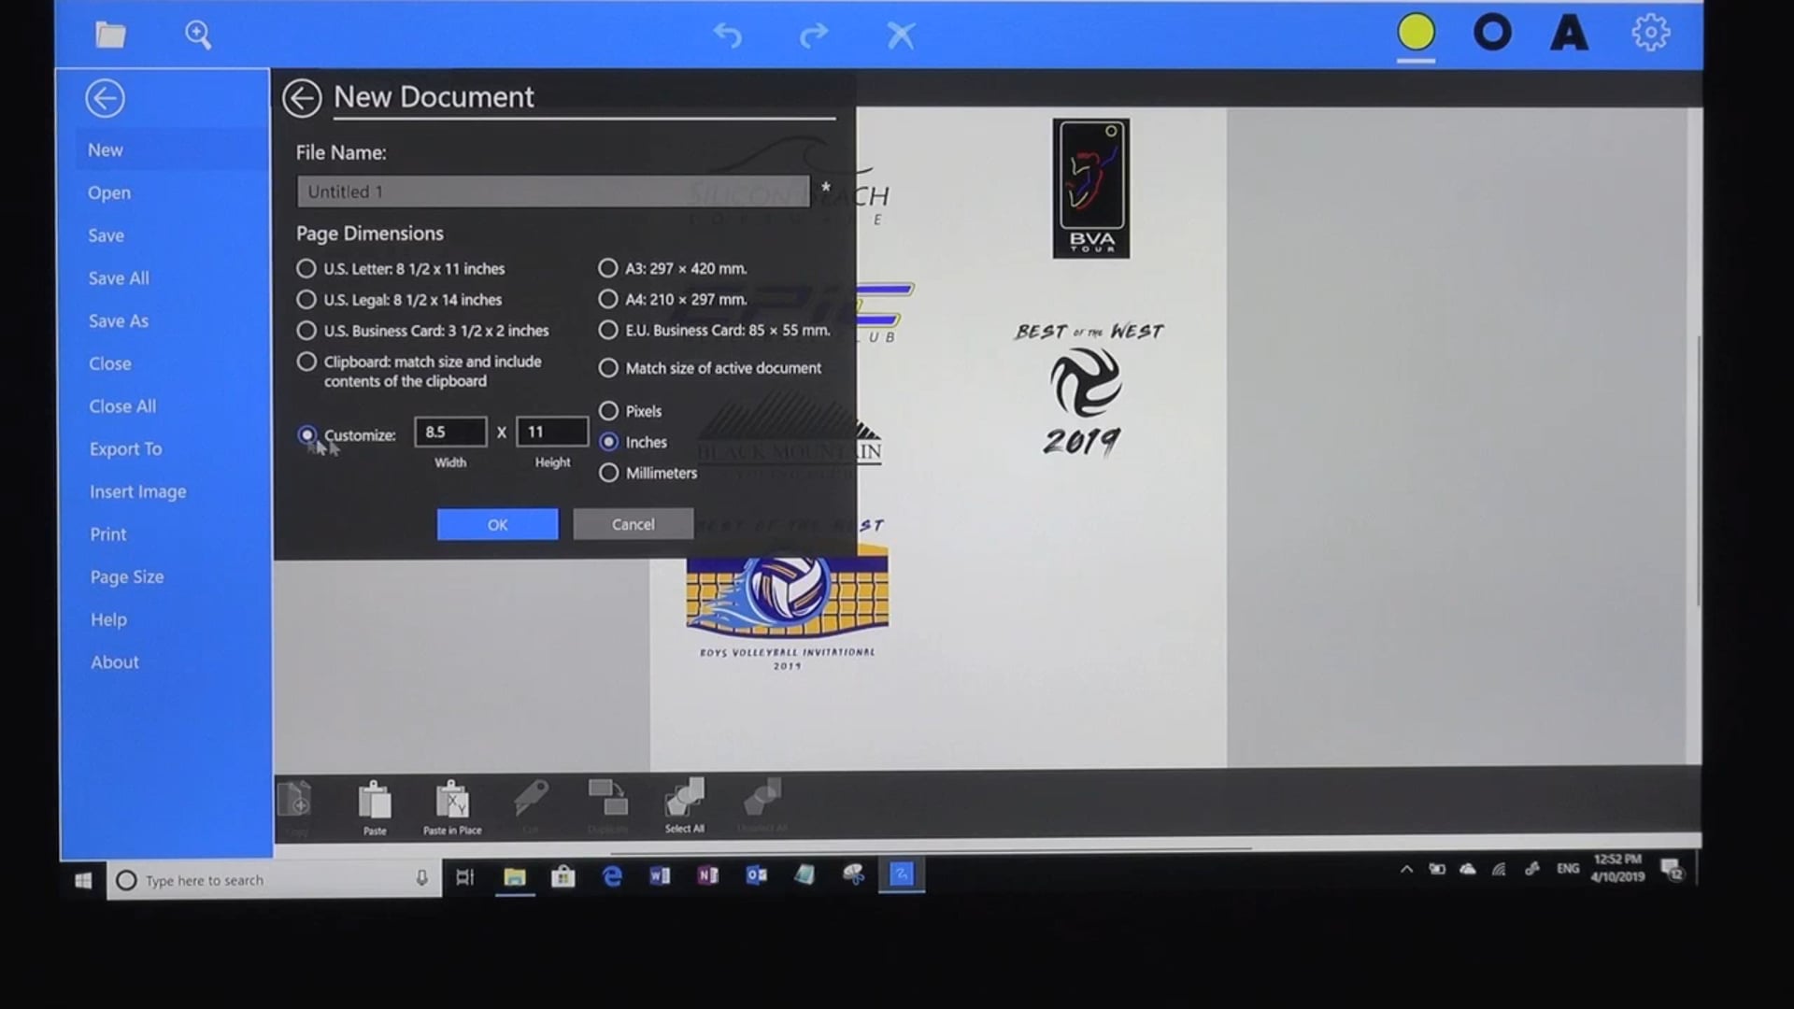Open About from the sidebar
This screenshot has height=1009, width=1794.
(114, 662)
